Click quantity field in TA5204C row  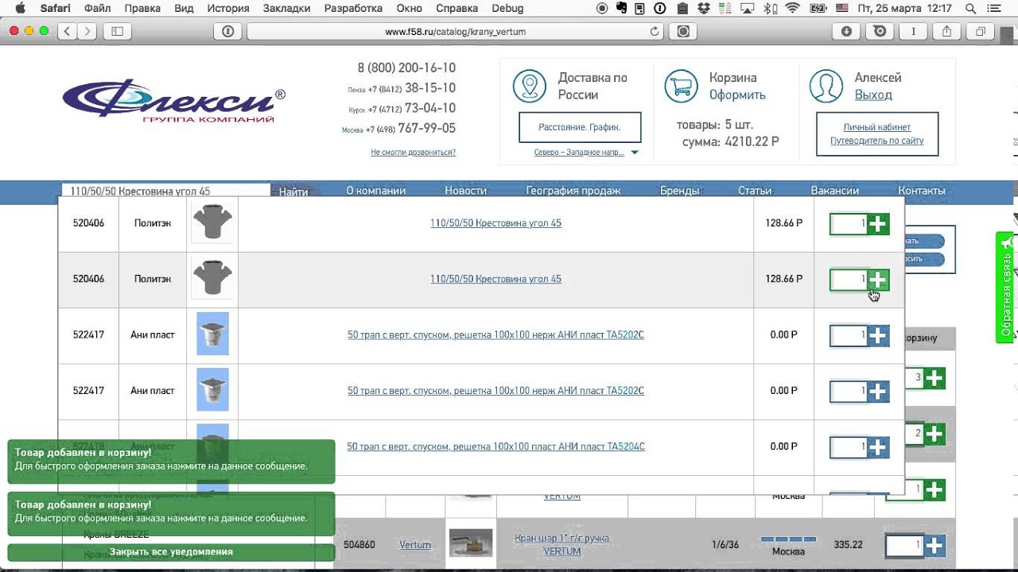849,447
